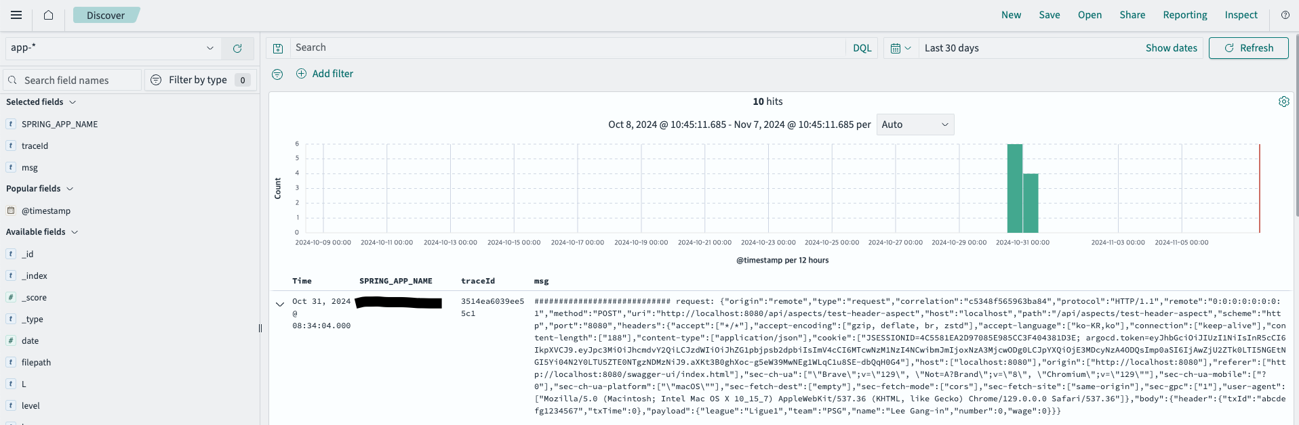Save the current search
This screenshot has width=1299, height=425.
click(x=1050, y=15)
